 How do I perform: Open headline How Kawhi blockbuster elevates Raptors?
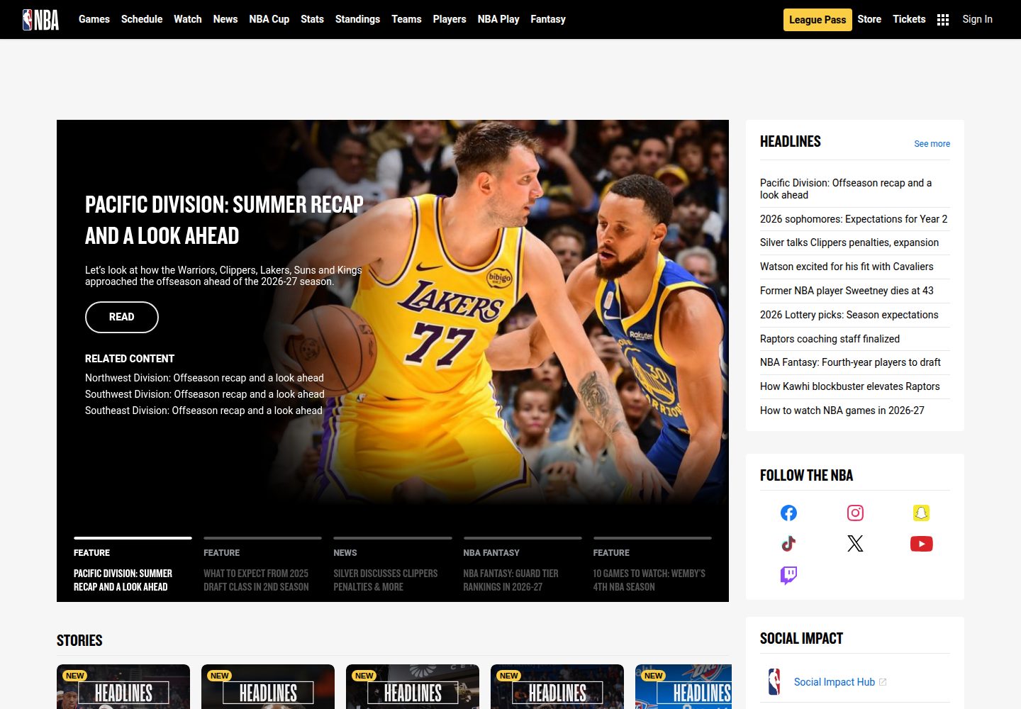coord(849,386)
